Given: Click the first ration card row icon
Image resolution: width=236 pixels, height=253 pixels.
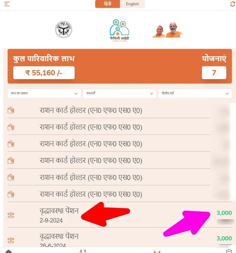Looking at the screenshot, I should 11,110.
